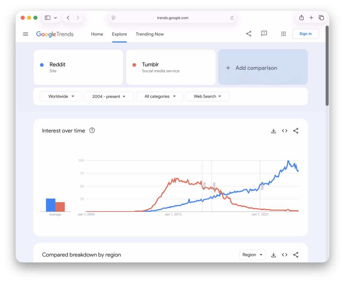This screenshot has width=345, height=283.
Task: Open the Web Search type dropdown
Action: (x=207, y=96)
